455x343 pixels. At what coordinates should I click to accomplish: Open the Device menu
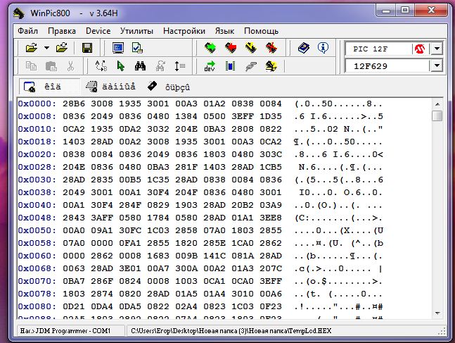click(x=98, y=31)
